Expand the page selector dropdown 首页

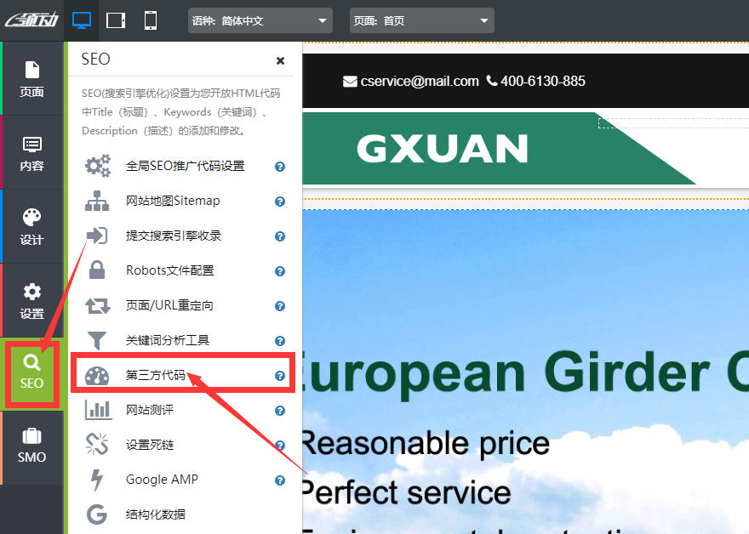[421, 20]
